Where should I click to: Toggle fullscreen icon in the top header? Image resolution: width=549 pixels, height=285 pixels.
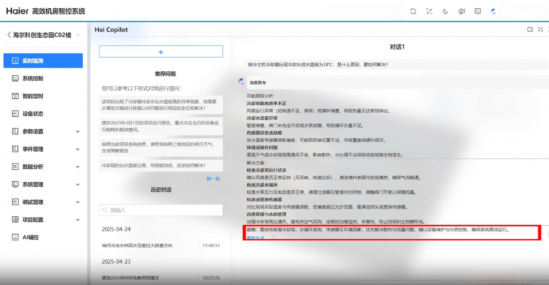click(x=430, y=11)
